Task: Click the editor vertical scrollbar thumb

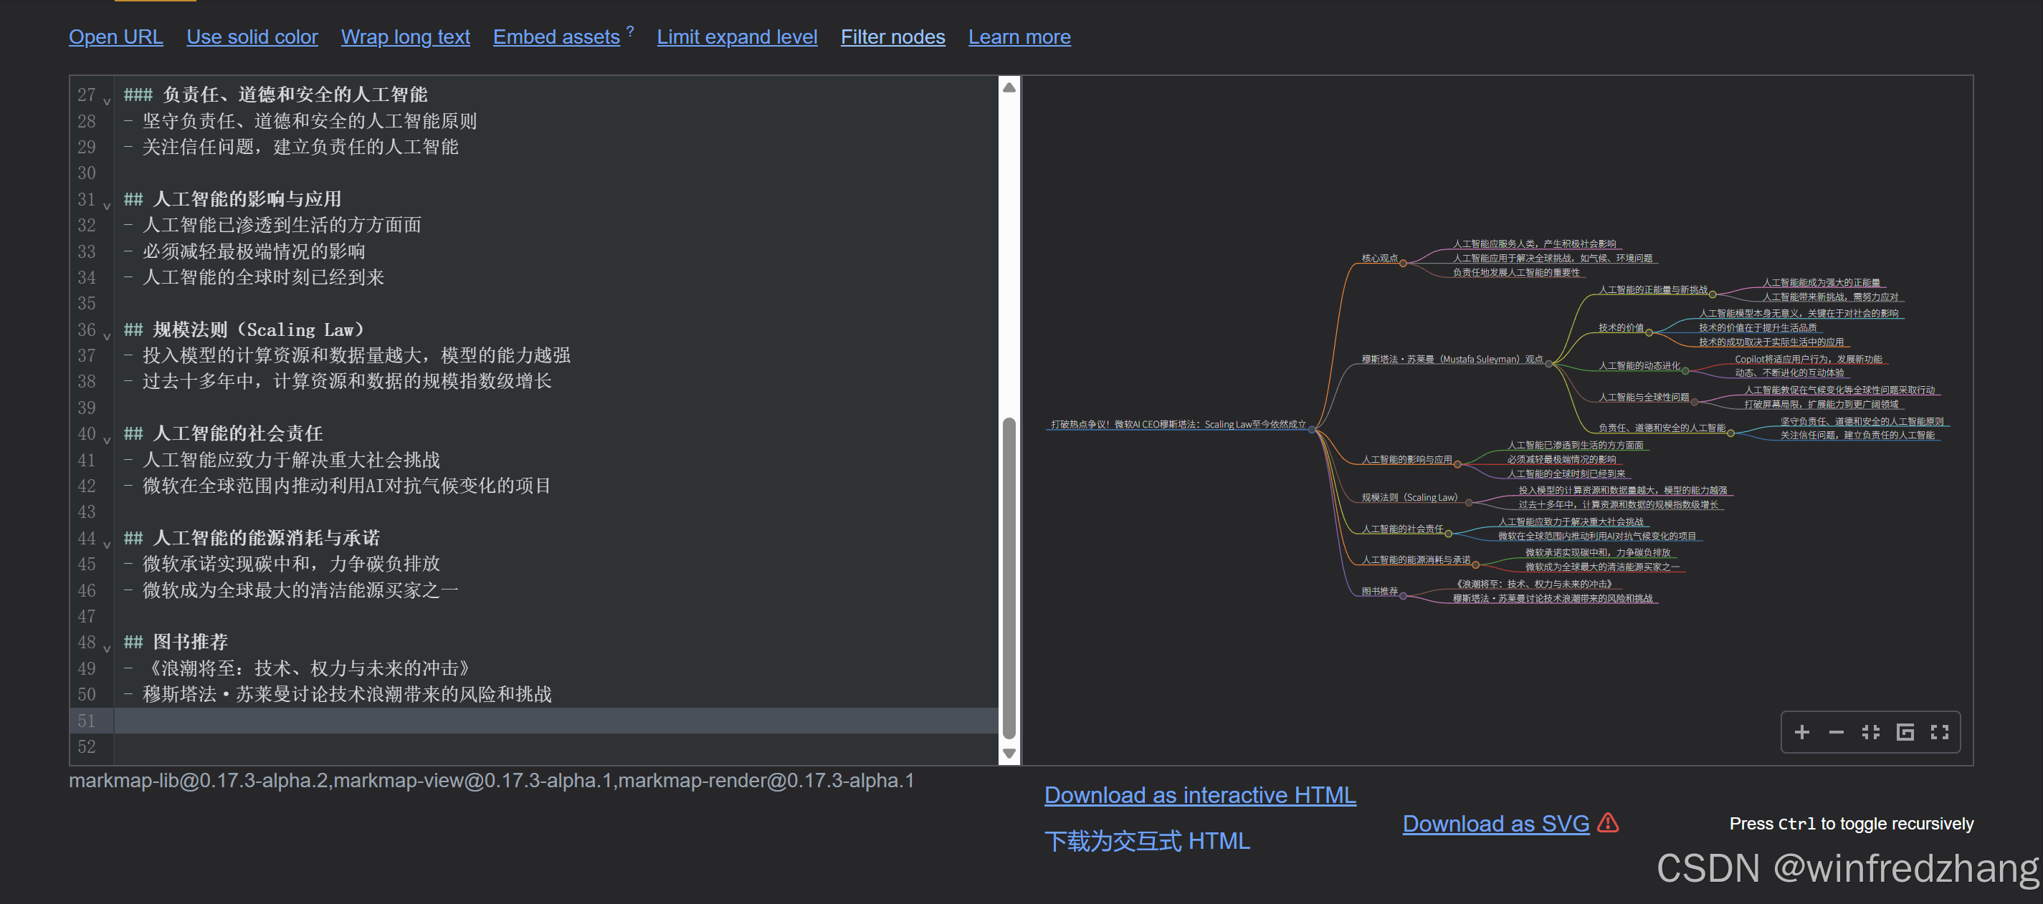Action: [x=1009, y=578]
